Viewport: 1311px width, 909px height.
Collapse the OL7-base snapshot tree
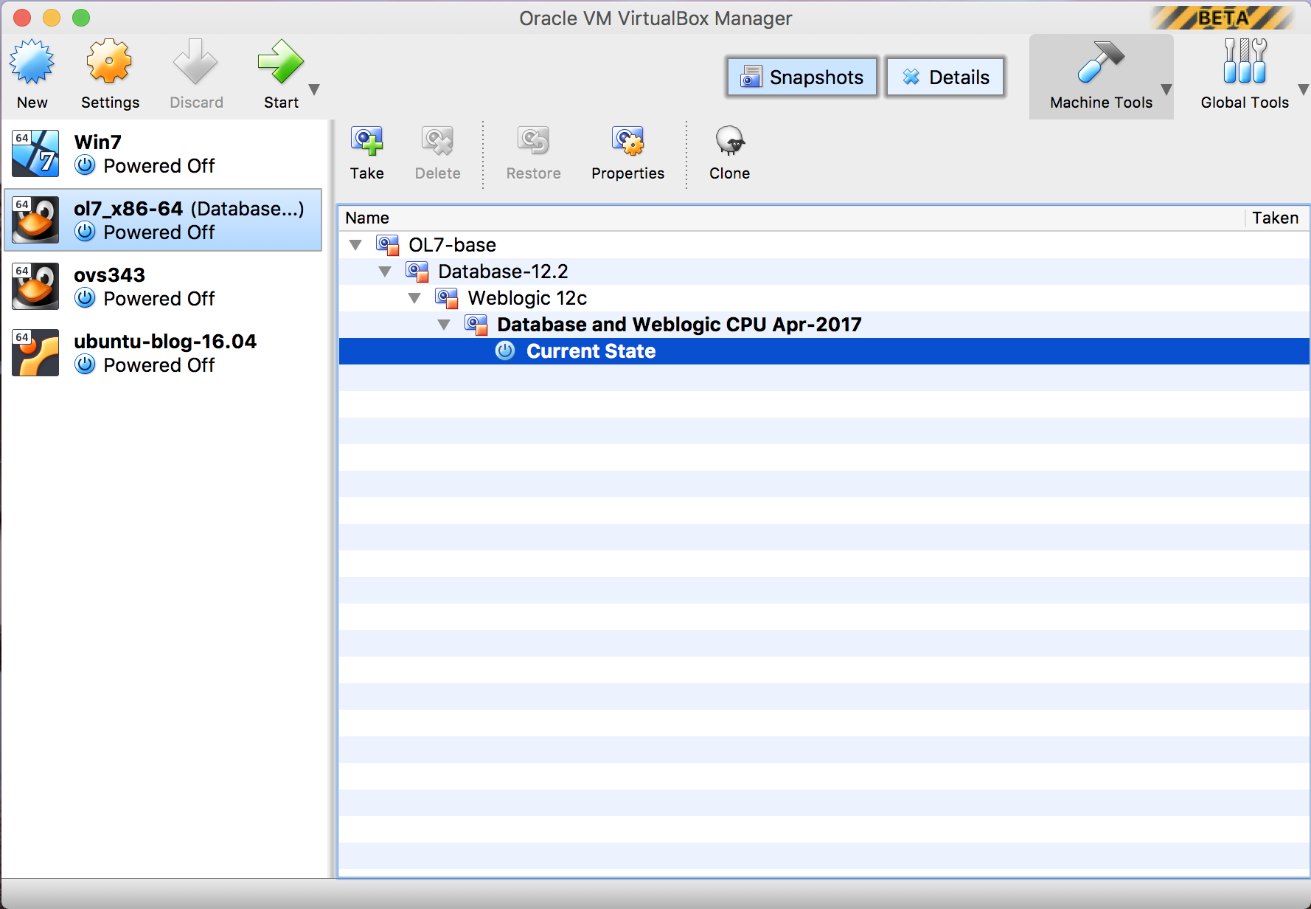pyautogui.click(x=356, y=244)
